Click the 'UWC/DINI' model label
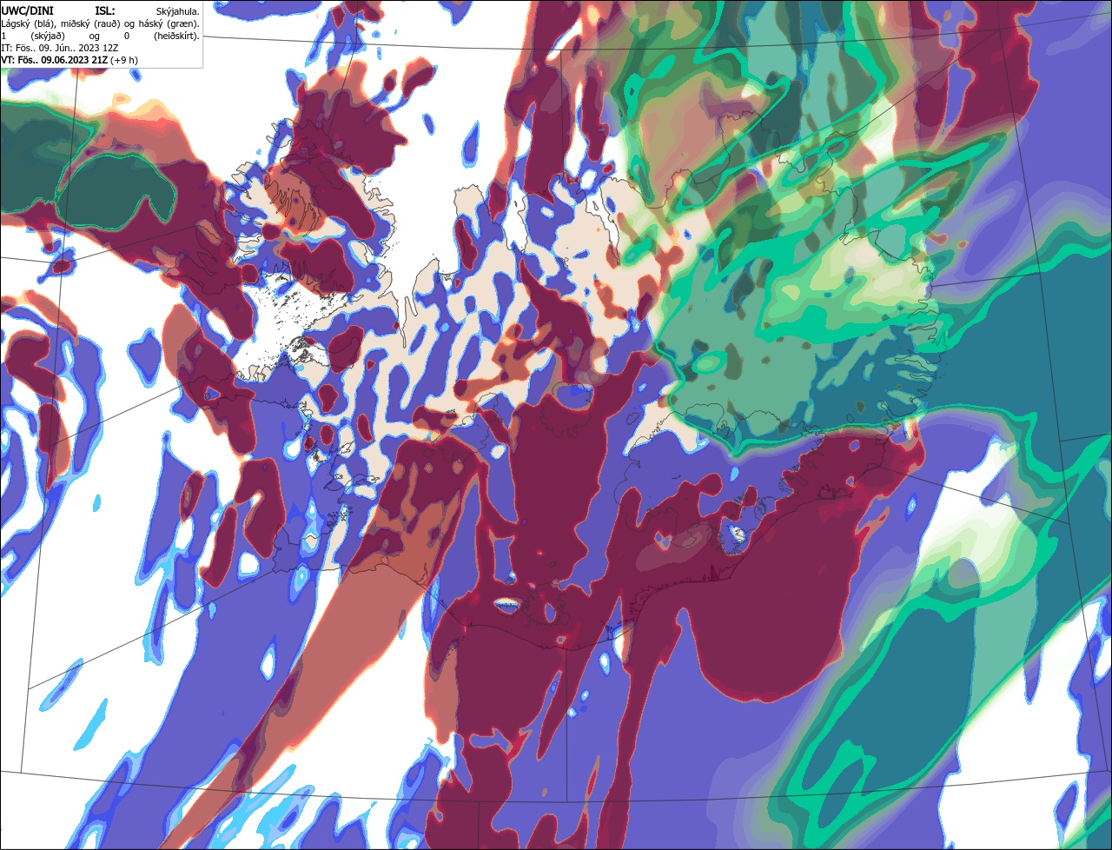Screen dimensions: 1112x850 27,11
